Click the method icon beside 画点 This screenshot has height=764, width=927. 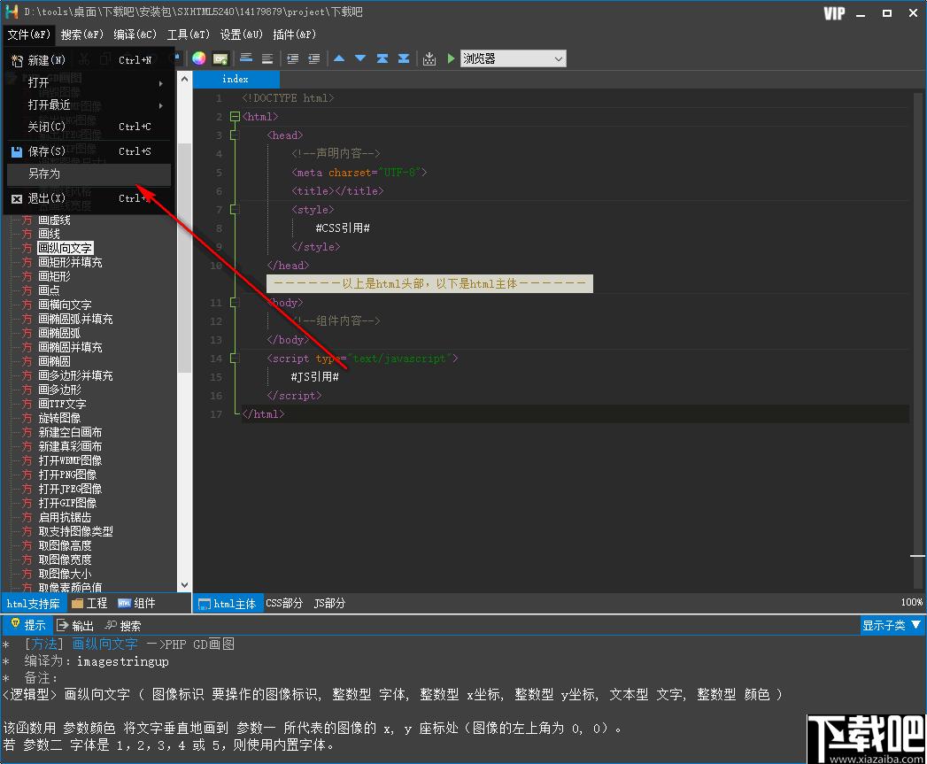(x=27, y=290)
